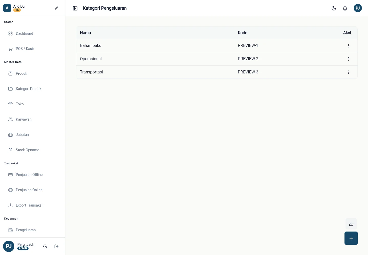Open Penjualan Online transactions
The height and width of the screenshot is (255, 368).
32,190
